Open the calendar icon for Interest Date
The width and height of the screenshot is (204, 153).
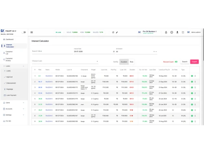(114, 51)
